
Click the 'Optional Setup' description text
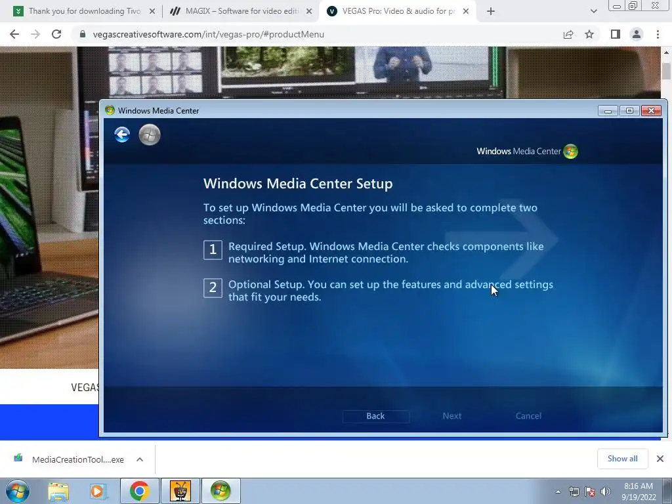click(x=390, y=291)
